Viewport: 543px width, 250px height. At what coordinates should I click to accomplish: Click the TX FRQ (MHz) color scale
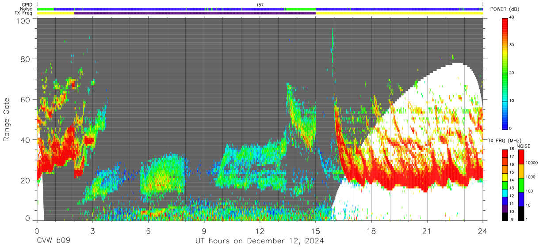tap(505, 185)
